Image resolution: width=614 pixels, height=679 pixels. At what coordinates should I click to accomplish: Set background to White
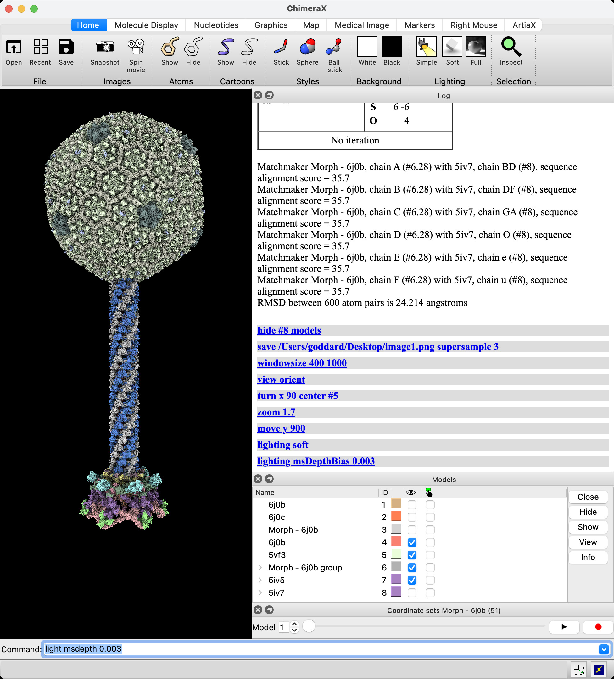[367, 47]
